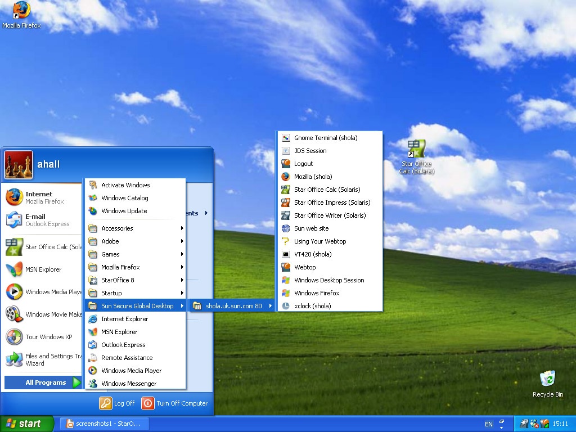Open VT420 (shola) terminal entry
576x432 pixels.
pos(313,254)
